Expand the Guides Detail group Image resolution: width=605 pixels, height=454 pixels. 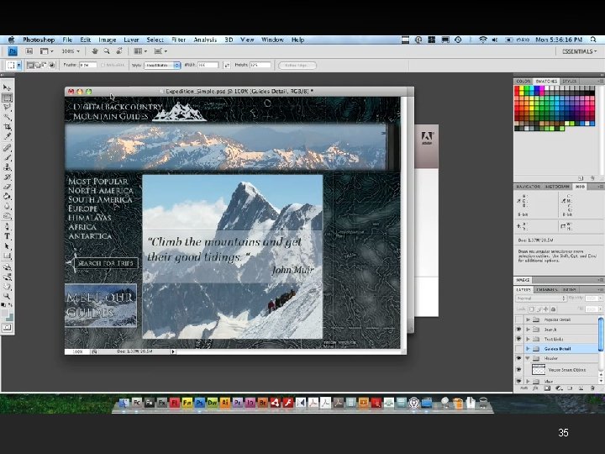[x=528, y=349]
